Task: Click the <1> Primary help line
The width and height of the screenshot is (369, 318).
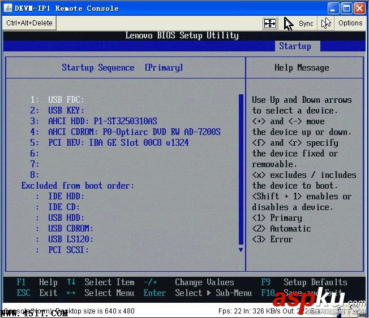Action: tap(277, 217)
